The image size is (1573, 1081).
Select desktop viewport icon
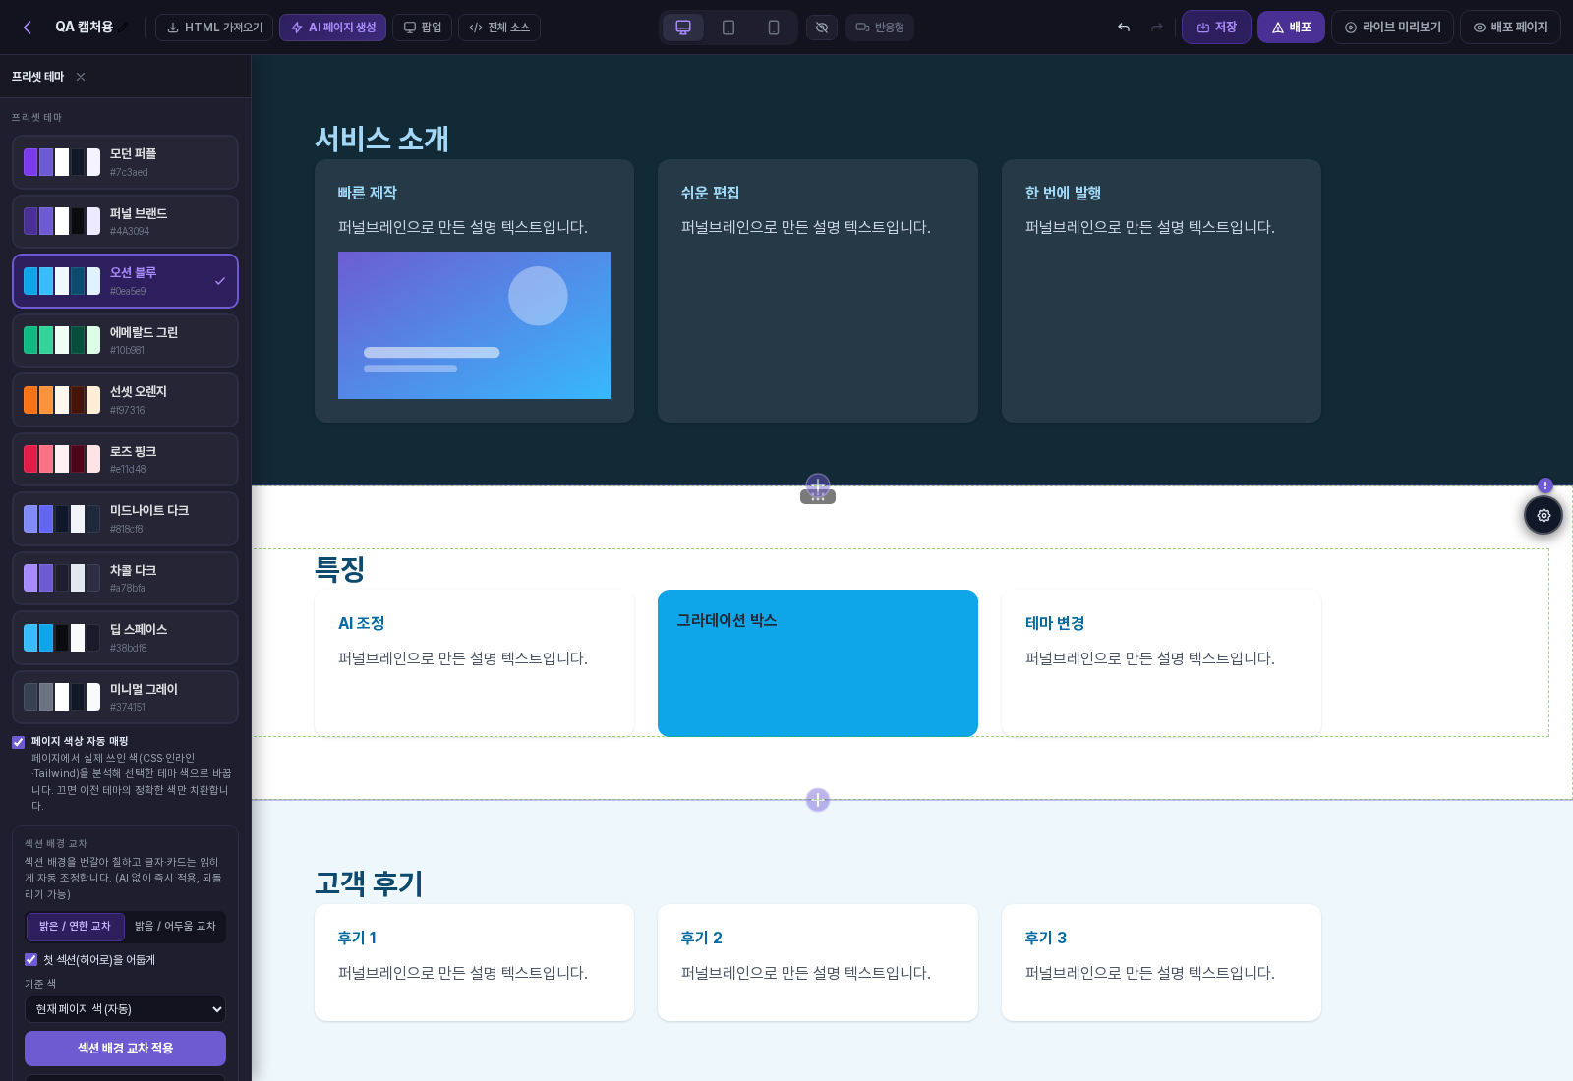pos(683,28)
